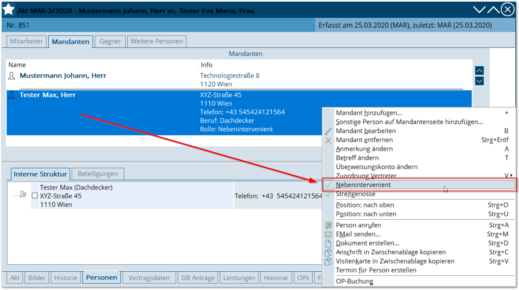Click the downward chevron in title bar

479,10
